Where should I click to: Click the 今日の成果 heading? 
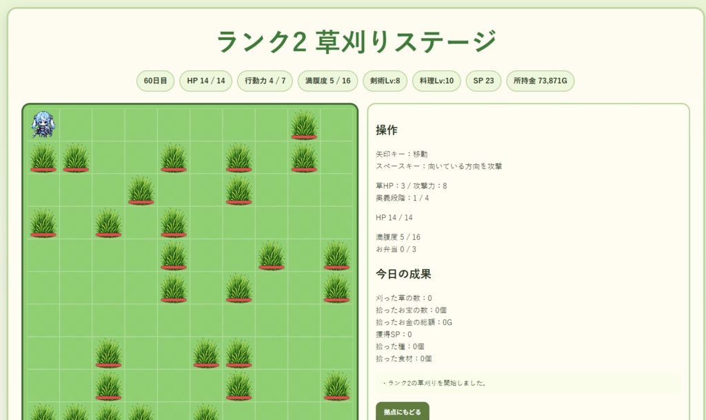tap(403, 274)
